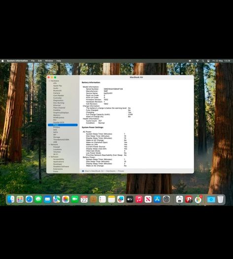This screenshot has height=259, width=233.
Task: Launch Freeform from the Dock
Action: [x=121, y=199]
